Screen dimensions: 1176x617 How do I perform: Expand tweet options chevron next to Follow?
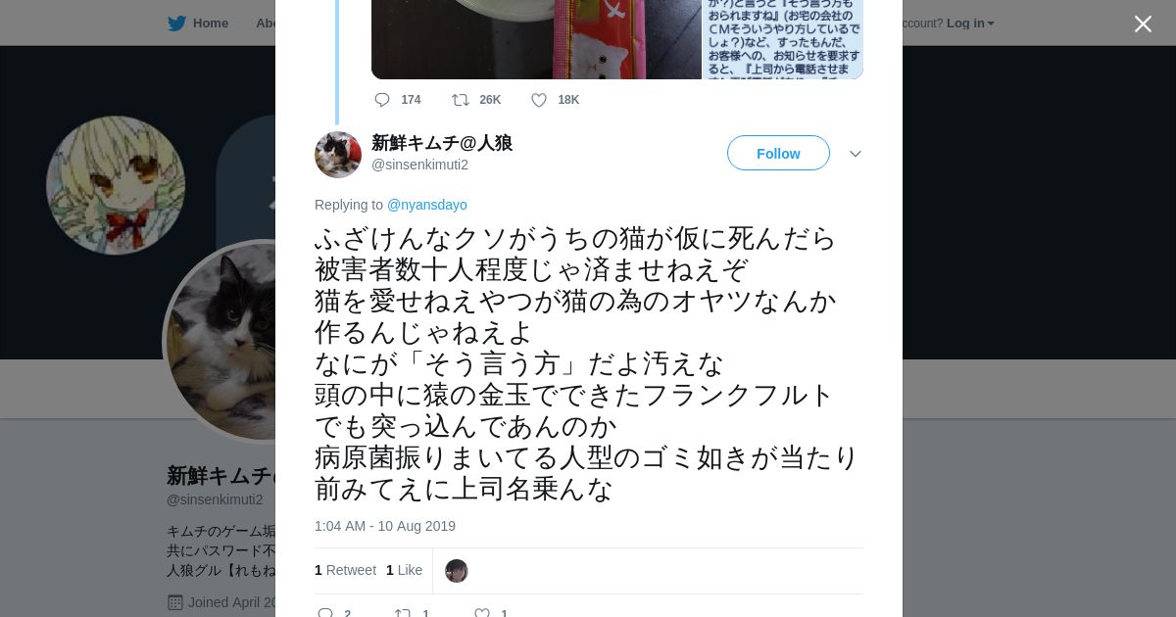pos(856,154)
